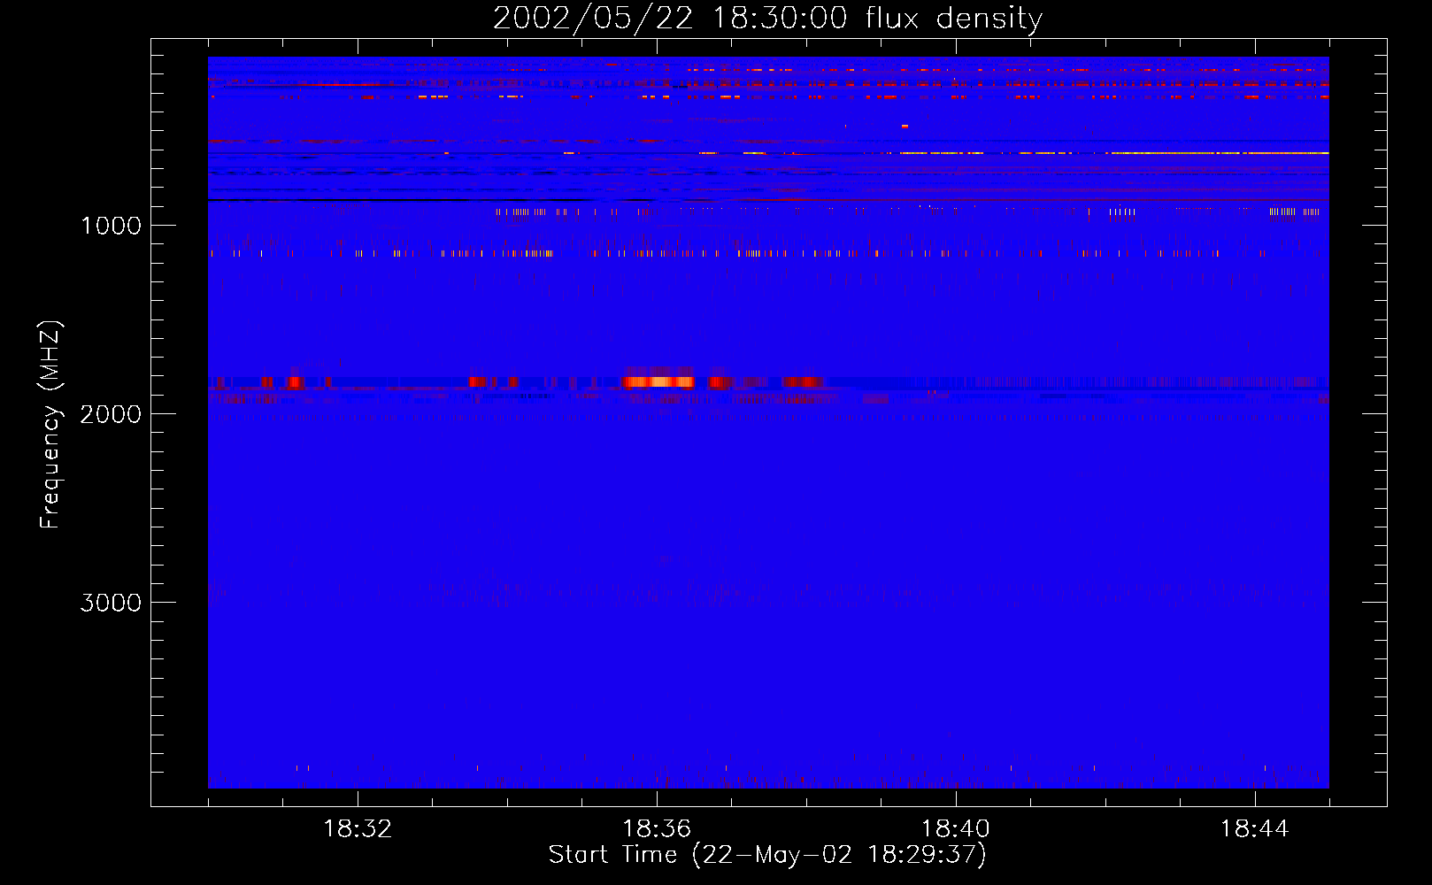Screen dimensions: 1432x885
Task: Click the brightest burst near 18:36 in spectrogram
Action: [658, 381]
